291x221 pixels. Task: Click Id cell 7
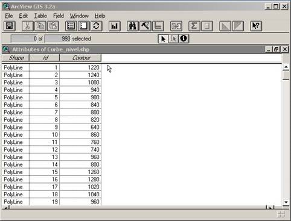45,112
